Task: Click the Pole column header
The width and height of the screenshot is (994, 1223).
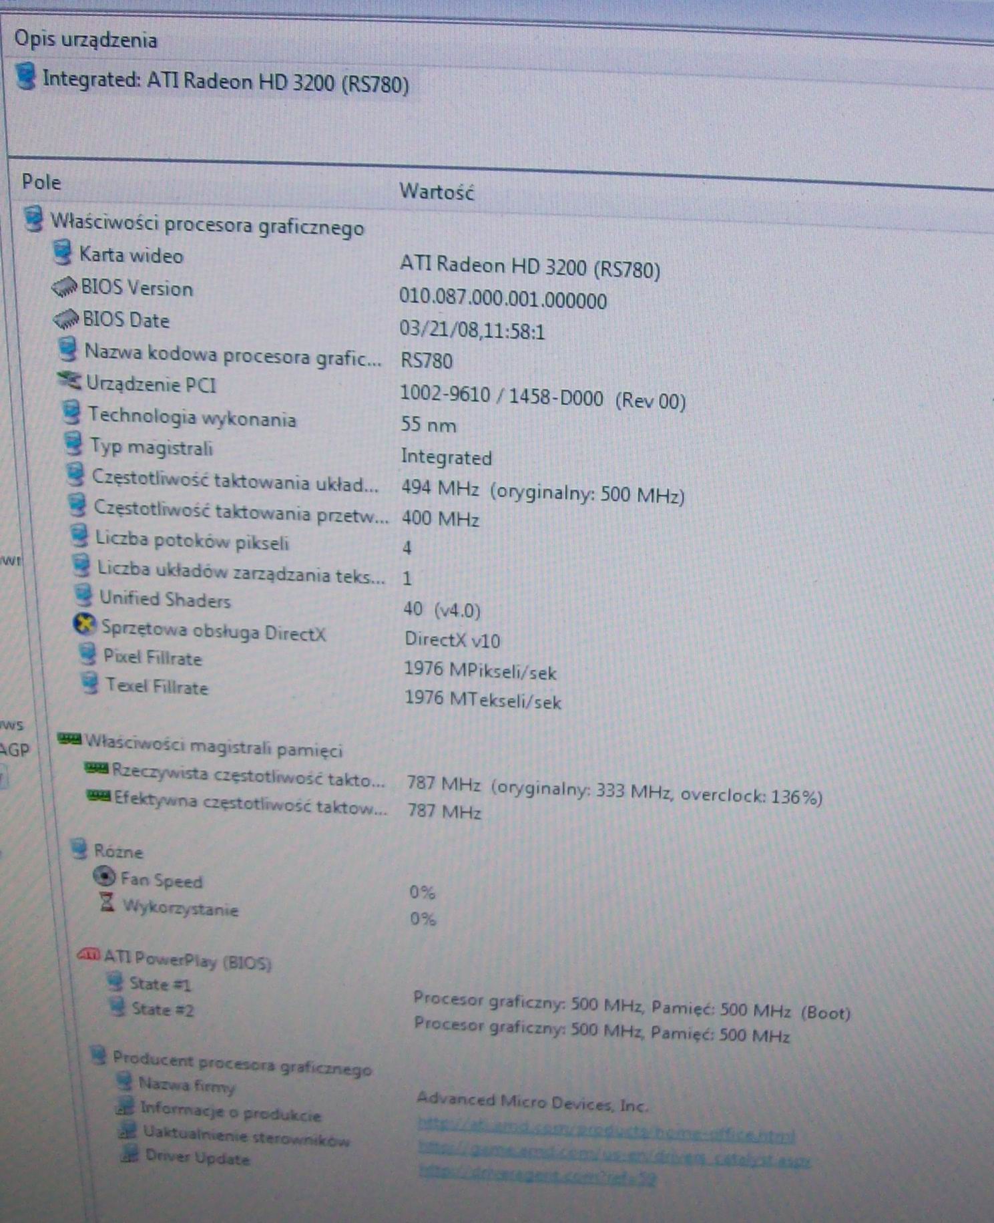Action: 41,182
